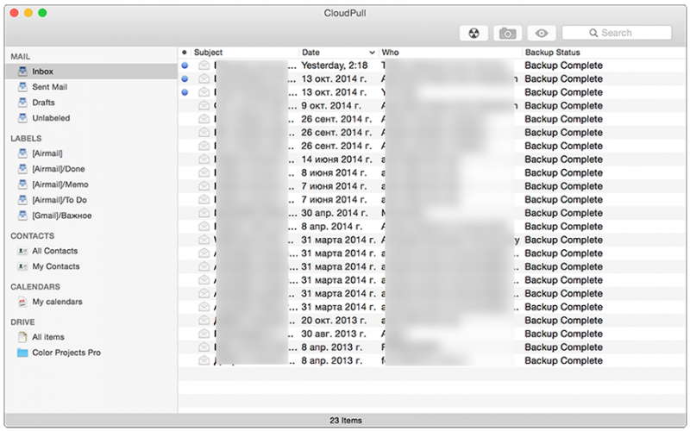Click envelope icon of 14 июня 2014 message
The width and height of the screenshot is (690, 431).
[204, 159]
